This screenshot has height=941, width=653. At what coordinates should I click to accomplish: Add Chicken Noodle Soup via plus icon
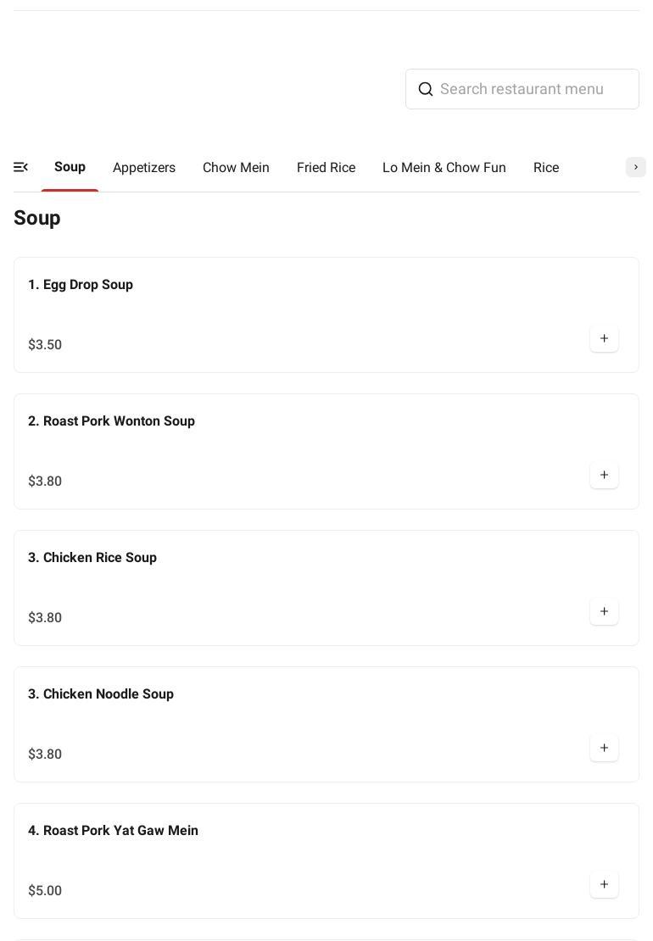click(604, 749)
